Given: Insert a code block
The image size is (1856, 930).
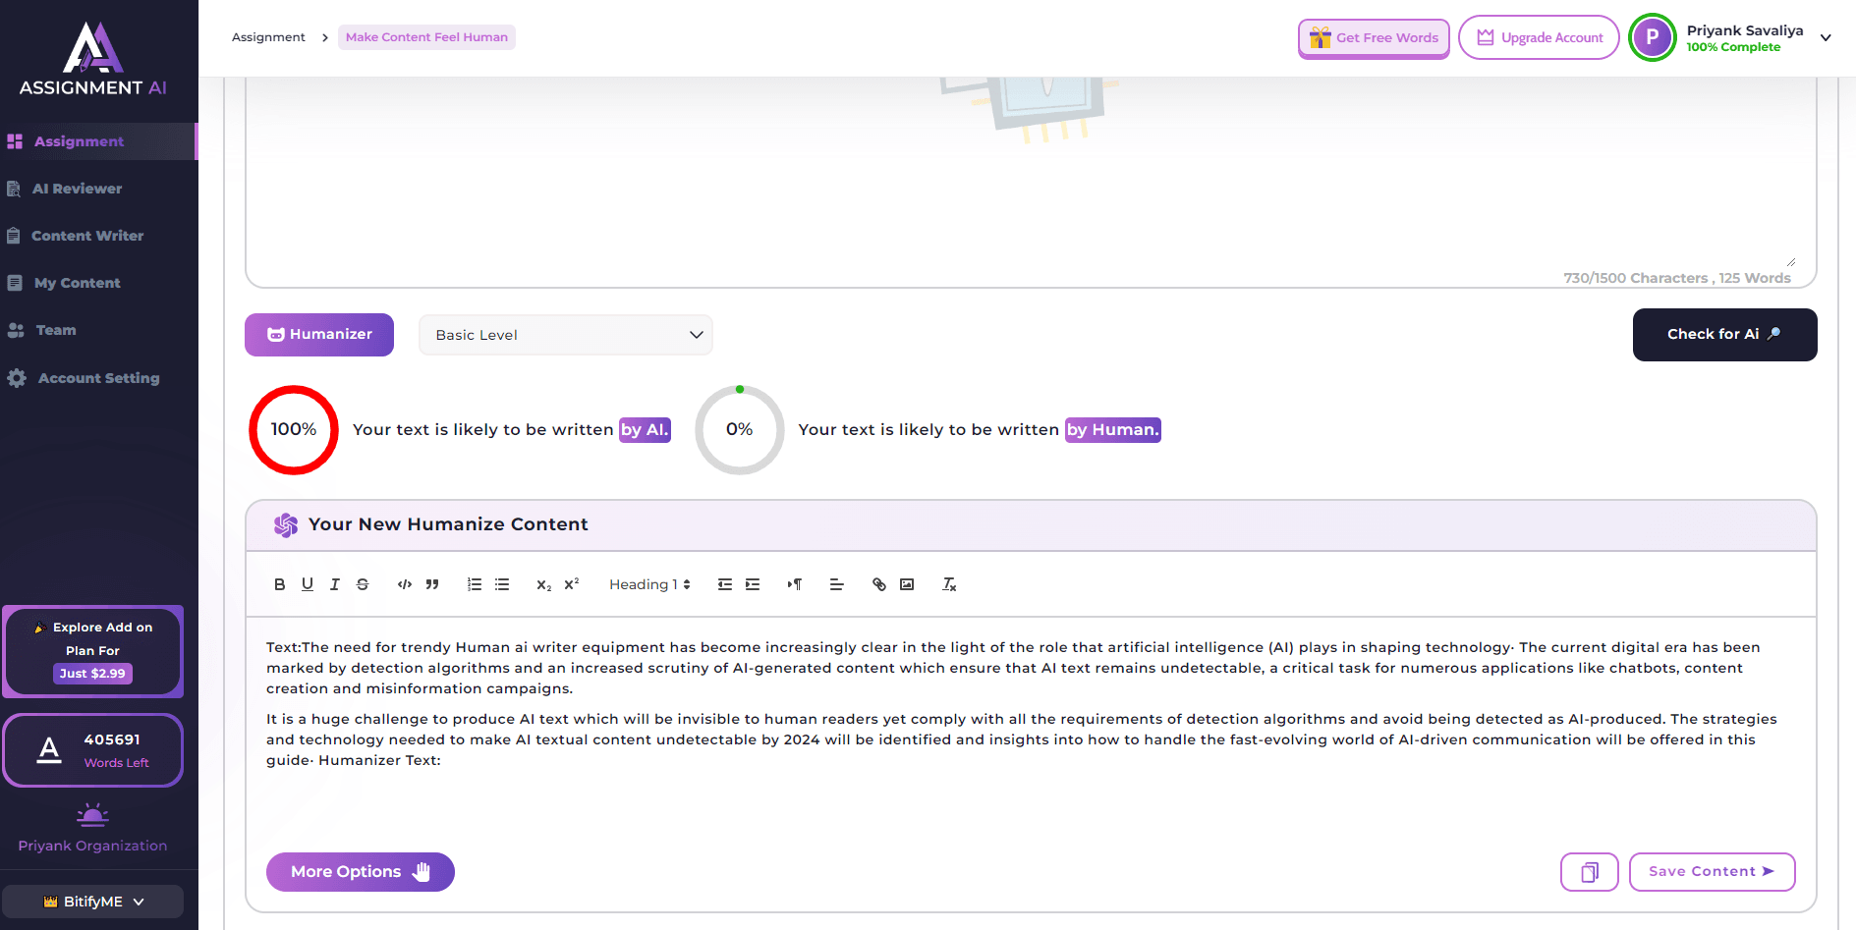Looking at the screenshot, I should (x=404, y=583).
